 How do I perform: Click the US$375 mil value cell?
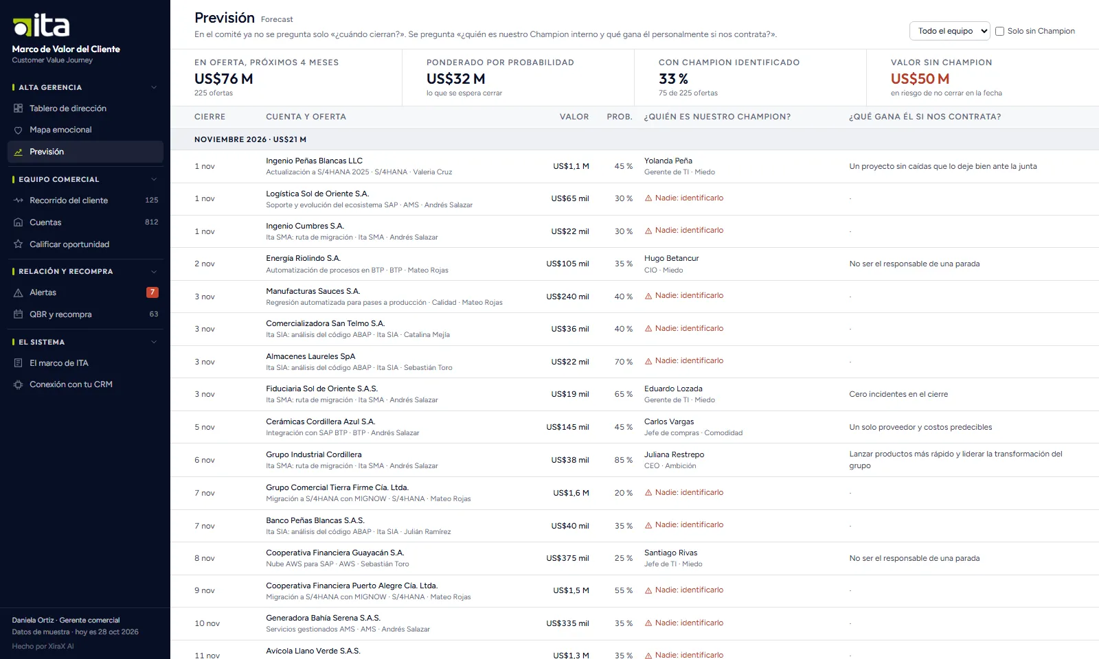tap(567, 558)
